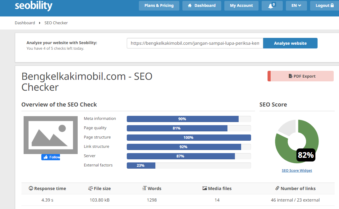Export the report via PDF Export
339x209 pixels.
tap(300, 76)
